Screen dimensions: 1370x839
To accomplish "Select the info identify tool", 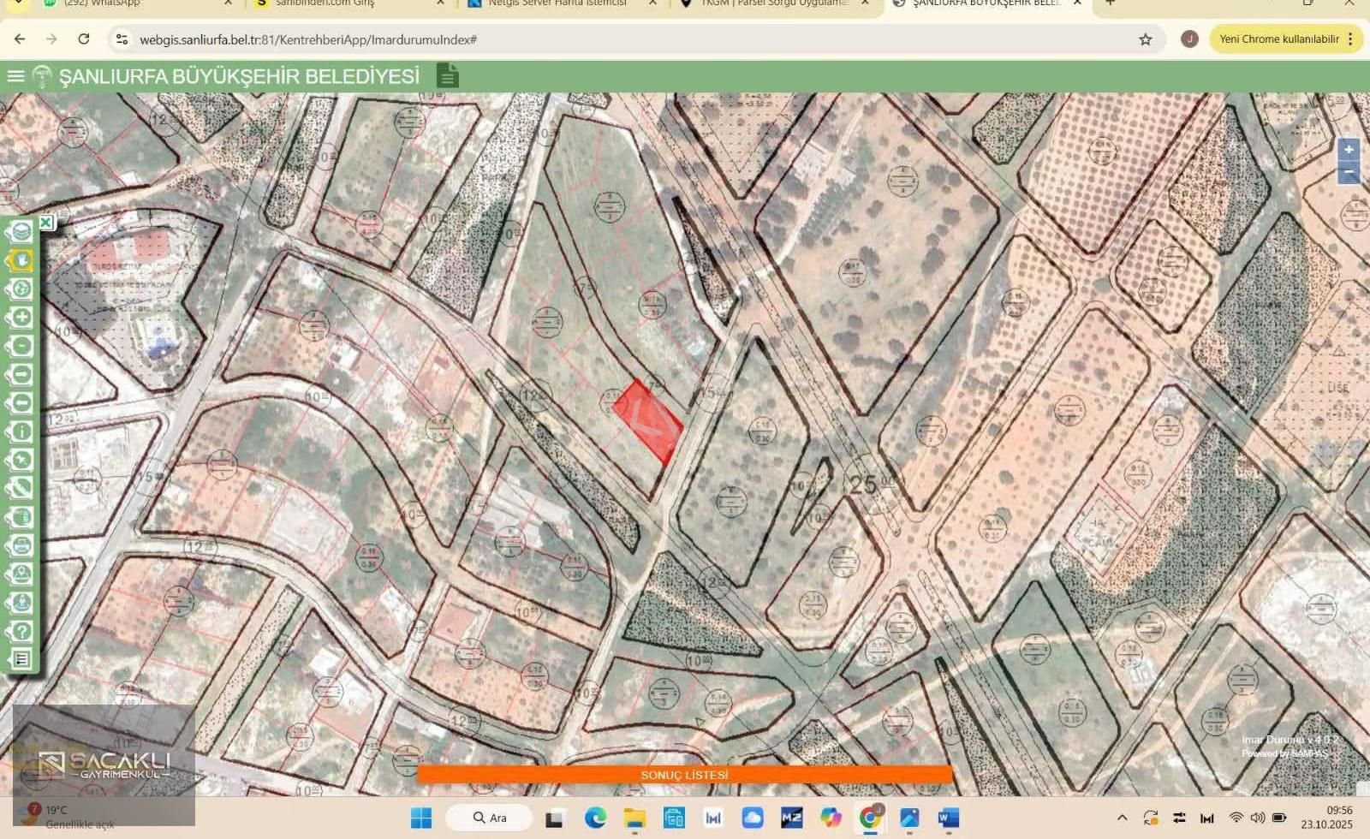I will [x=21, y=431].
